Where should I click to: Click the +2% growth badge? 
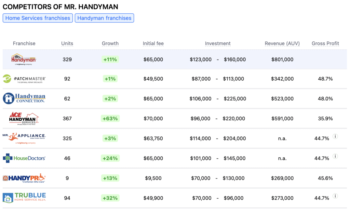(x=110, y=99)
